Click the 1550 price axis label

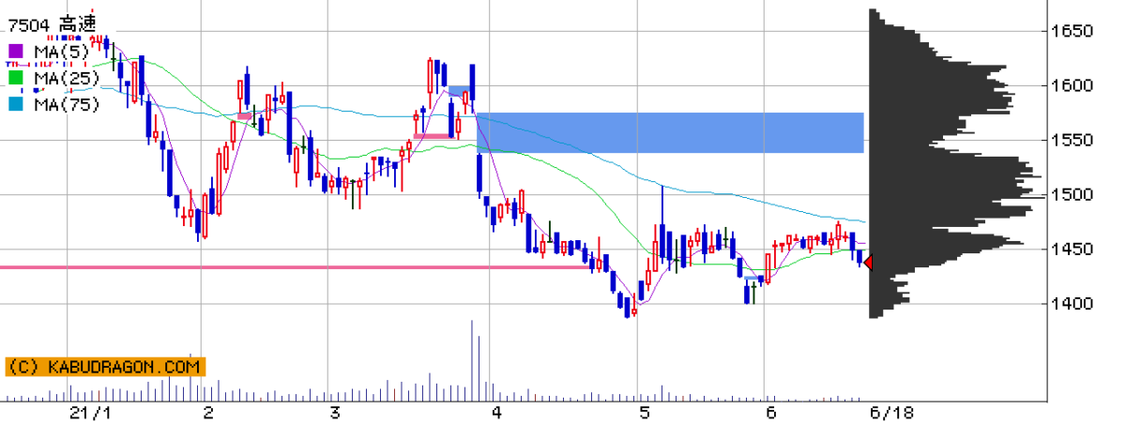[x=1071, y=140]
